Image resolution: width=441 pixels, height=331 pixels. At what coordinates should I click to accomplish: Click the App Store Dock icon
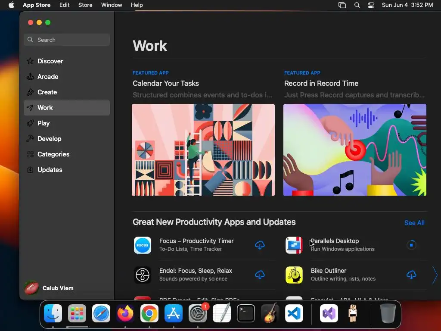174,313
